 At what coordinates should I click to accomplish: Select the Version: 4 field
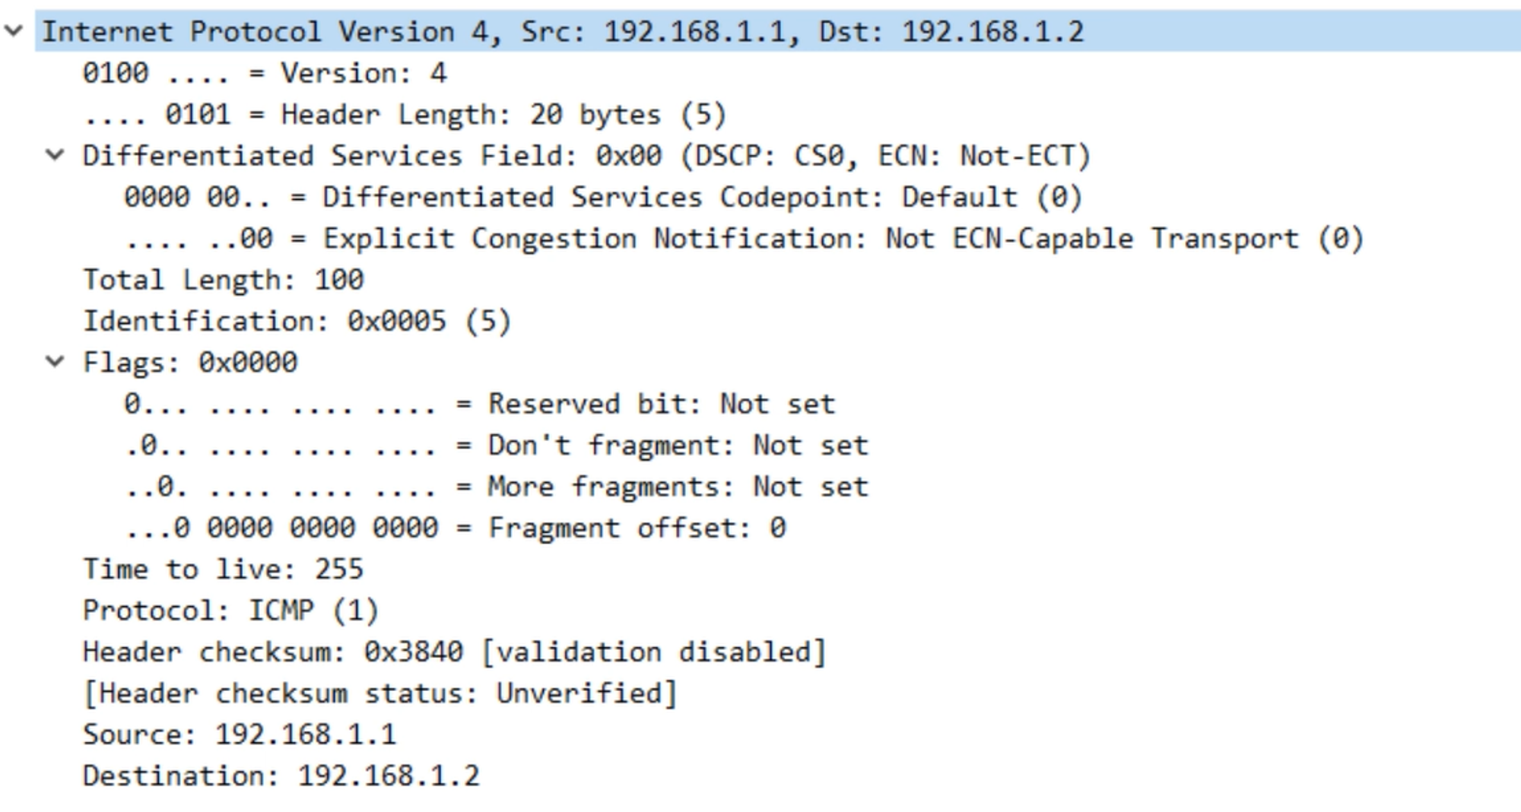point(265,73)
